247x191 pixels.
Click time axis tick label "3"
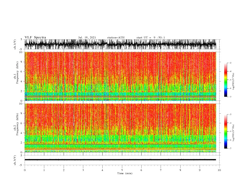83,170
